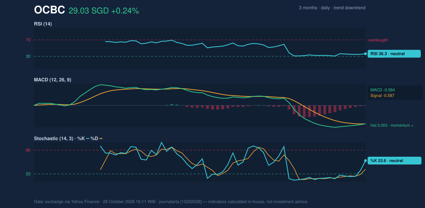Click the RSI 30 axis label

(x=28, y=56)
